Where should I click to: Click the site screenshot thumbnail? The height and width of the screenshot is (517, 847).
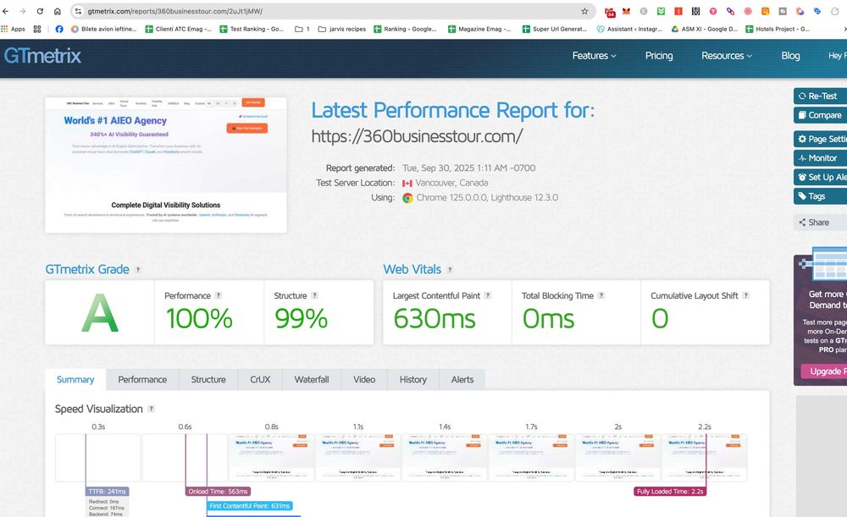coord(166,165)
